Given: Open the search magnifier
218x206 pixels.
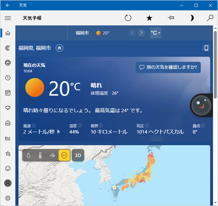Looking at the screenshot, I should pos(210,18).
